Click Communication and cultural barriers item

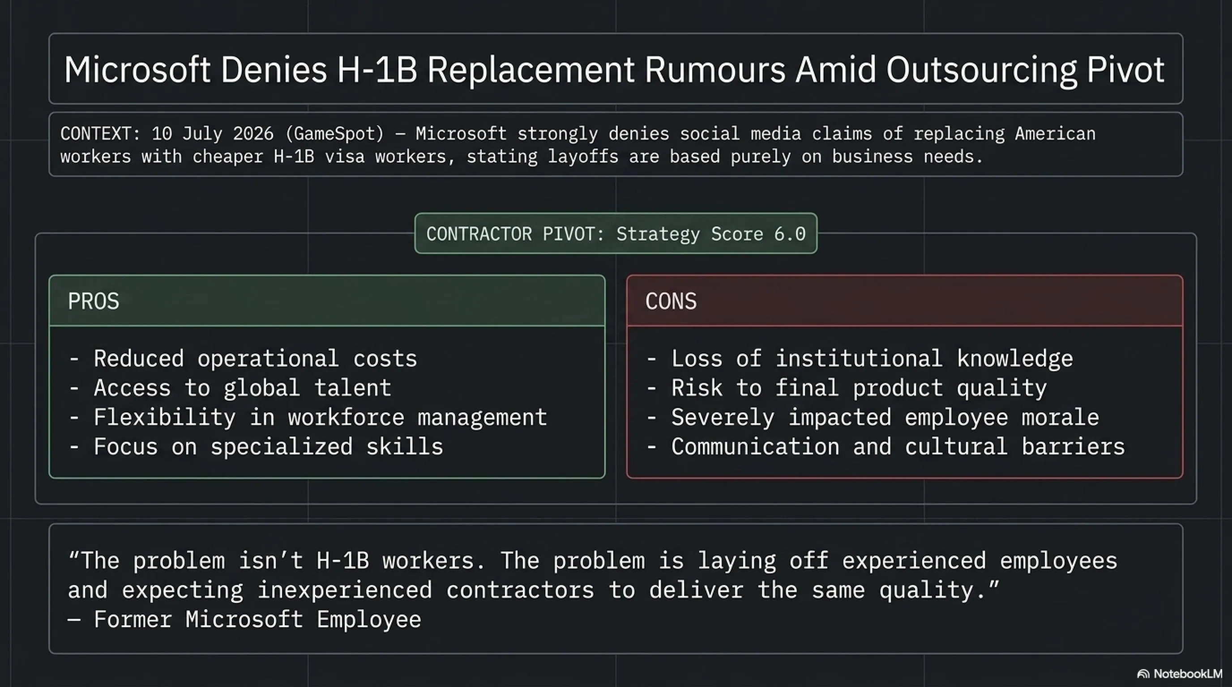[885, 447]
